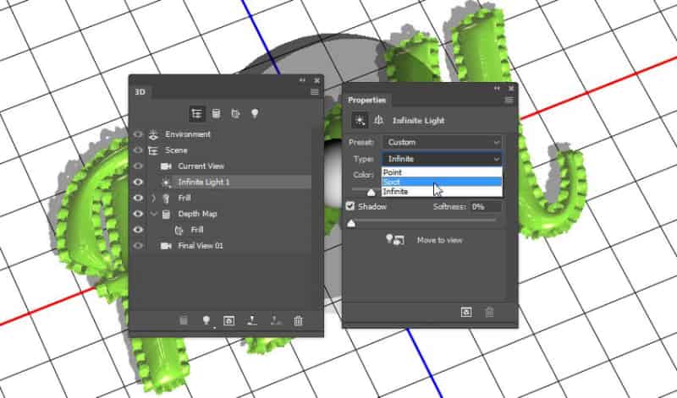Click Move to view button
Viewport: 677px width, 398px height.
pos(439,240)
